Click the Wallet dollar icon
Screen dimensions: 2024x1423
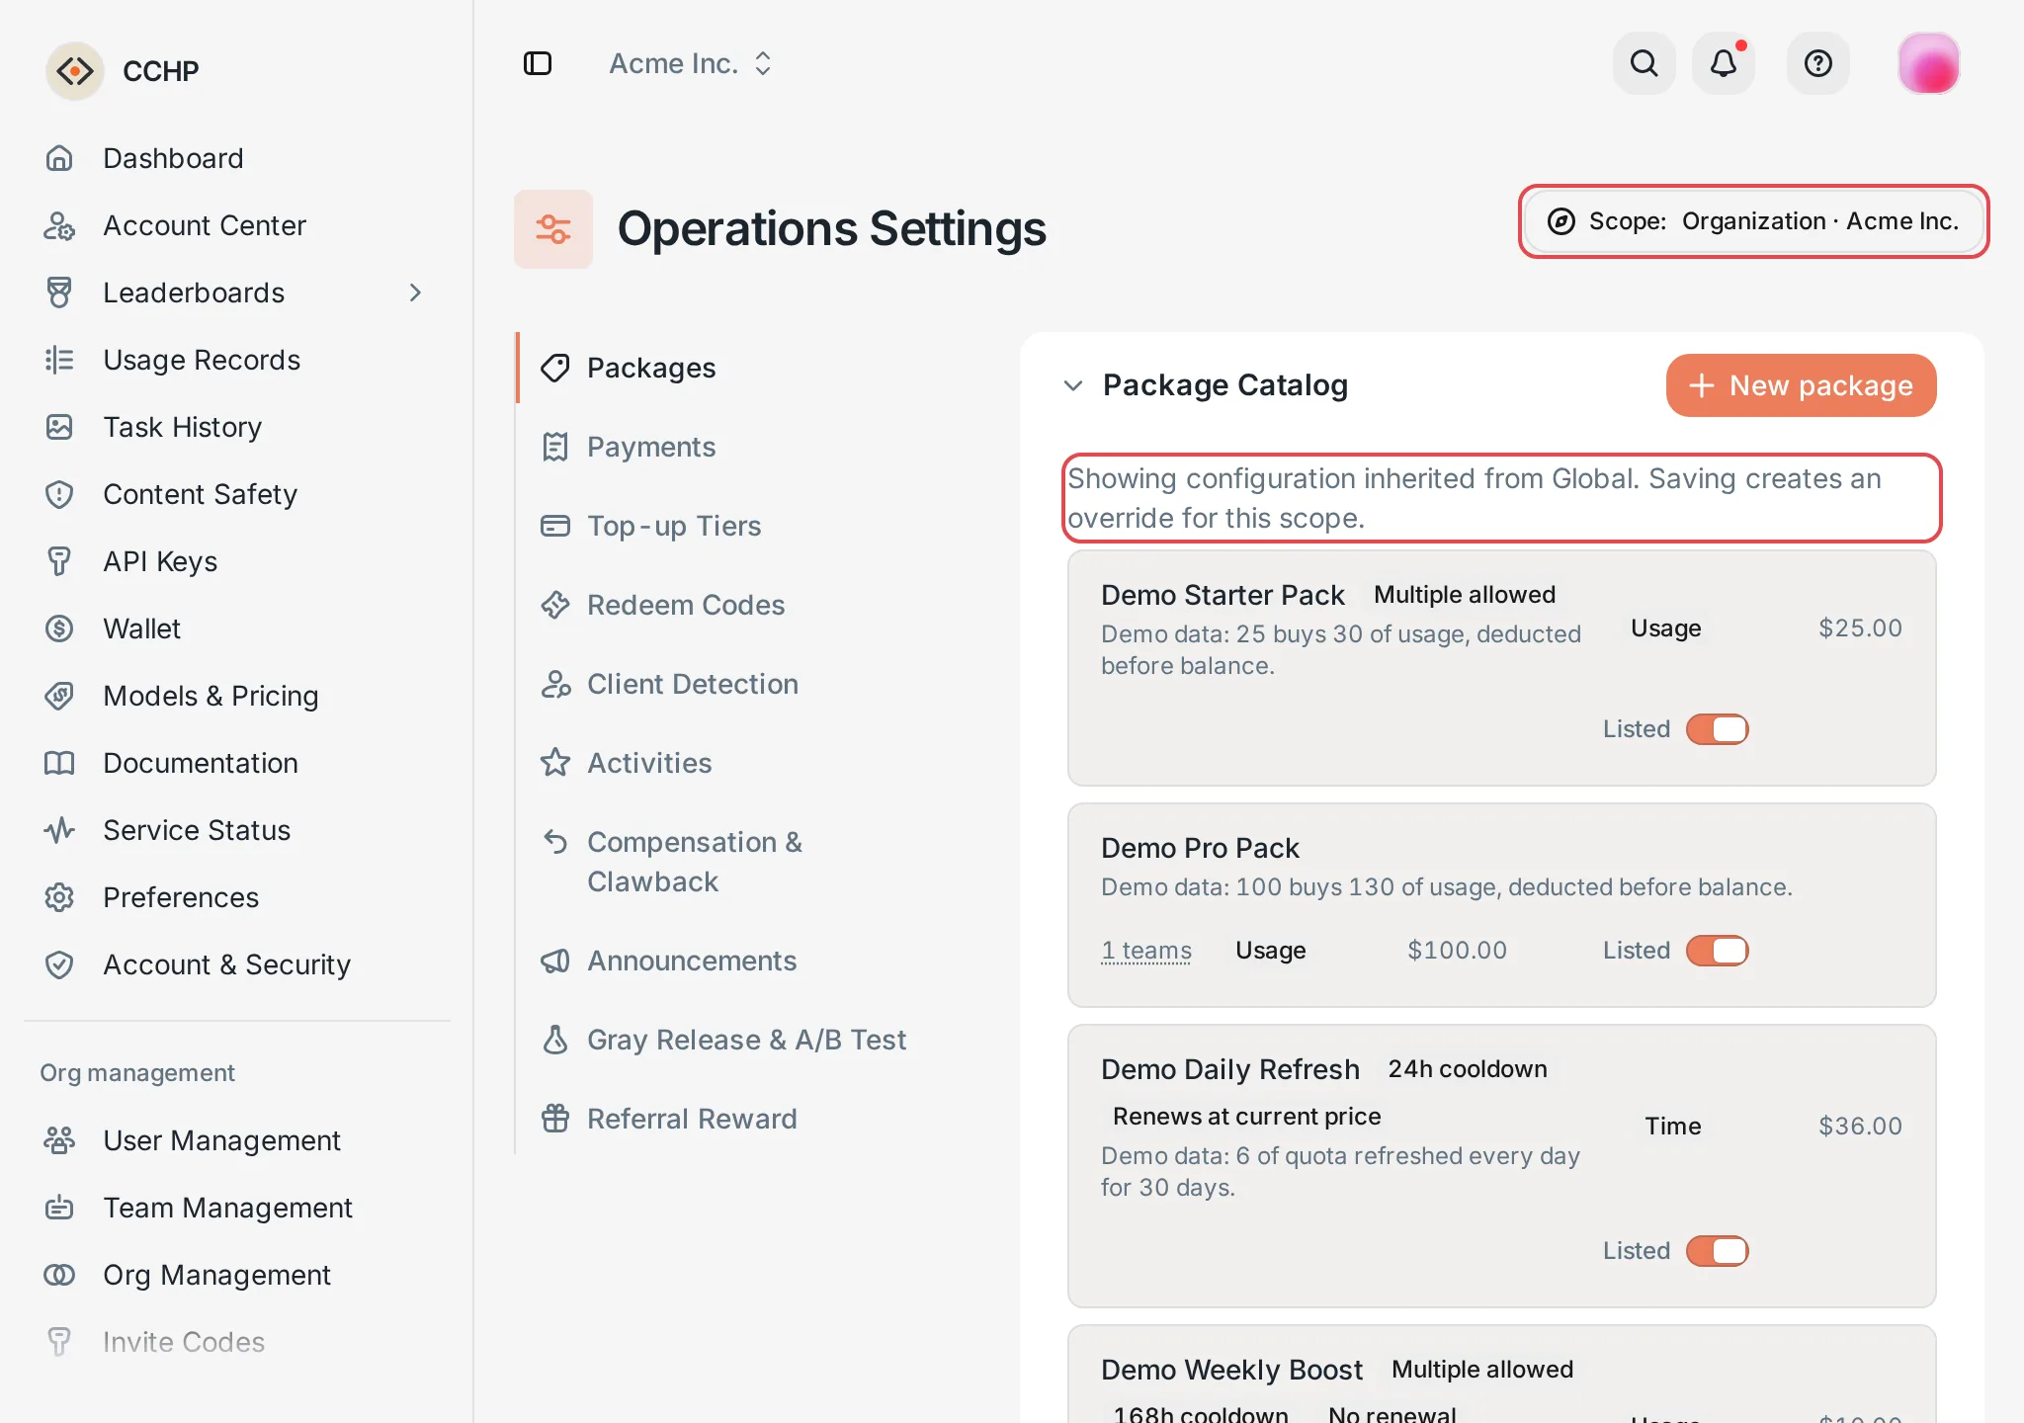(59, 628)
